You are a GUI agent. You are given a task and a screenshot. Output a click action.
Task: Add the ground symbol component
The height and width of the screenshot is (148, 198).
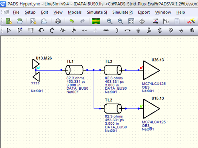point(181,31)
